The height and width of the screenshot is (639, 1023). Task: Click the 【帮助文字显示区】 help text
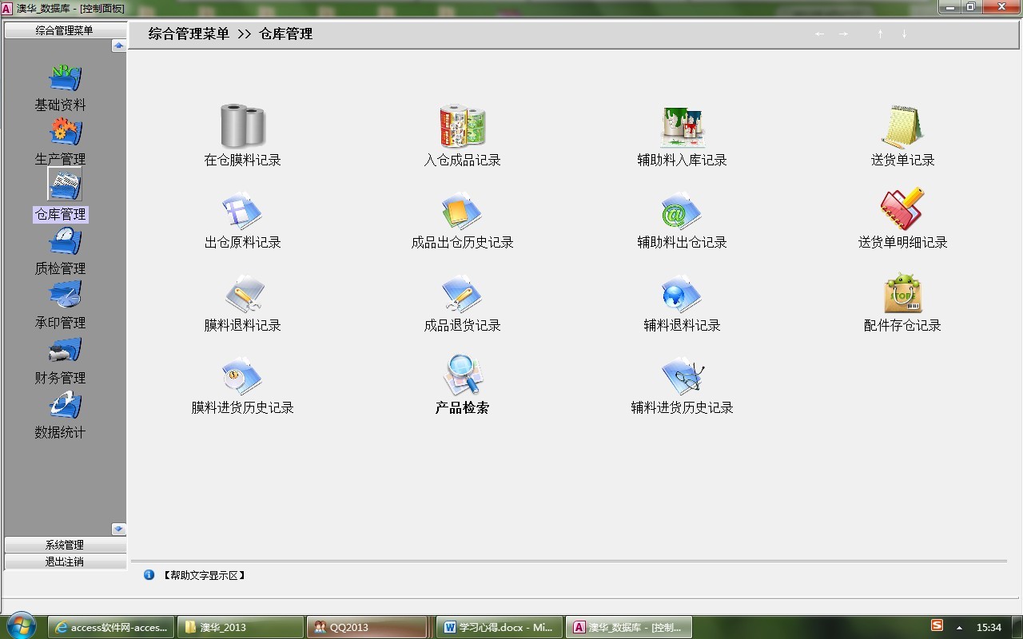coord(204,575)
